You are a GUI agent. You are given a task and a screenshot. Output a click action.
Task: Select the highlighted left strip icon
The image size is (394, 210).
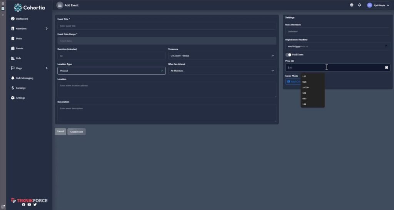[x=3, y=8]
